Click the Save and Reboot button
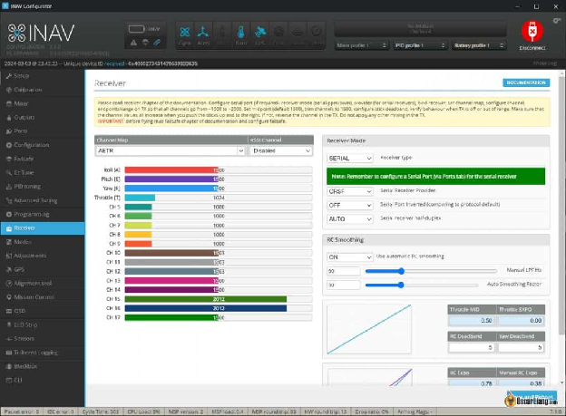Screen dimensions: 566x416 [532, 397]
